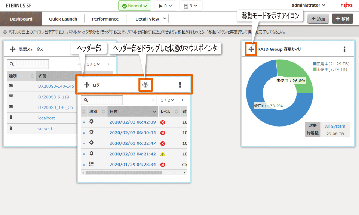Click the server icon for server1
This screenshot has width=359, height=215.
pyautogui.click(x=11, y=128)
